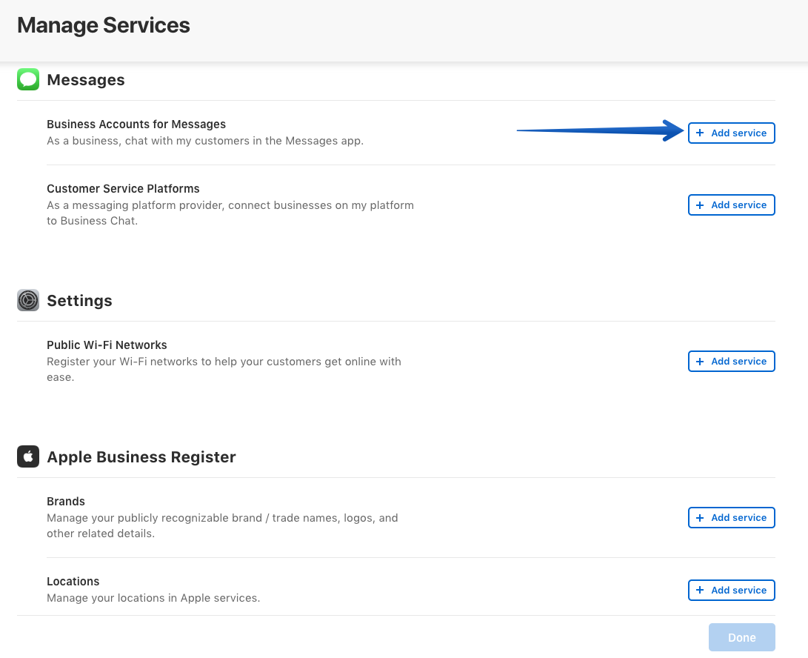808x658 pixels.
Task: Click the Locations row title
Action: (x=73, y=581)
